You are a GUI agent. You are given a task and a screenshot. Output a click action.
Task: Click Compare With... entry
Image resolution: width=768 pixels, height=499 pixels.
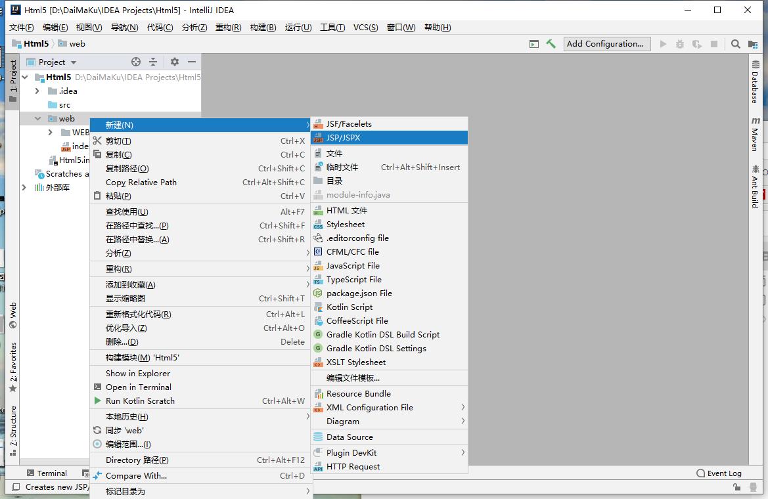coord(201,475)
